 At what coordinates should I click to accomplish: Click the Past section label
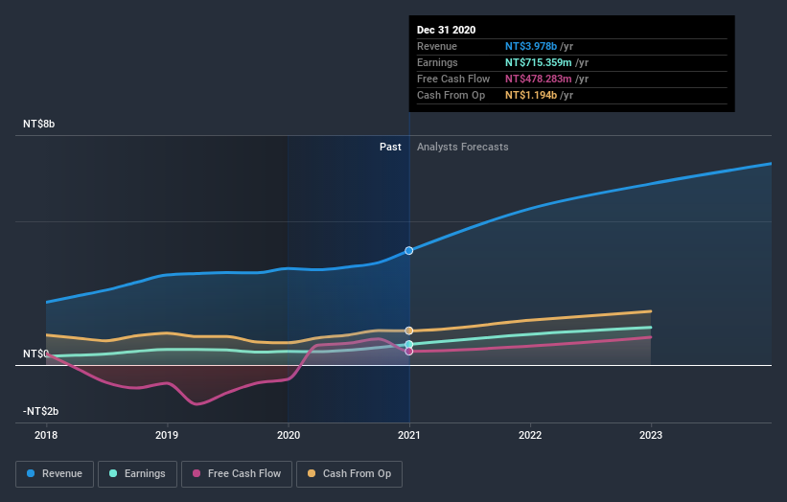pos(390,147)
